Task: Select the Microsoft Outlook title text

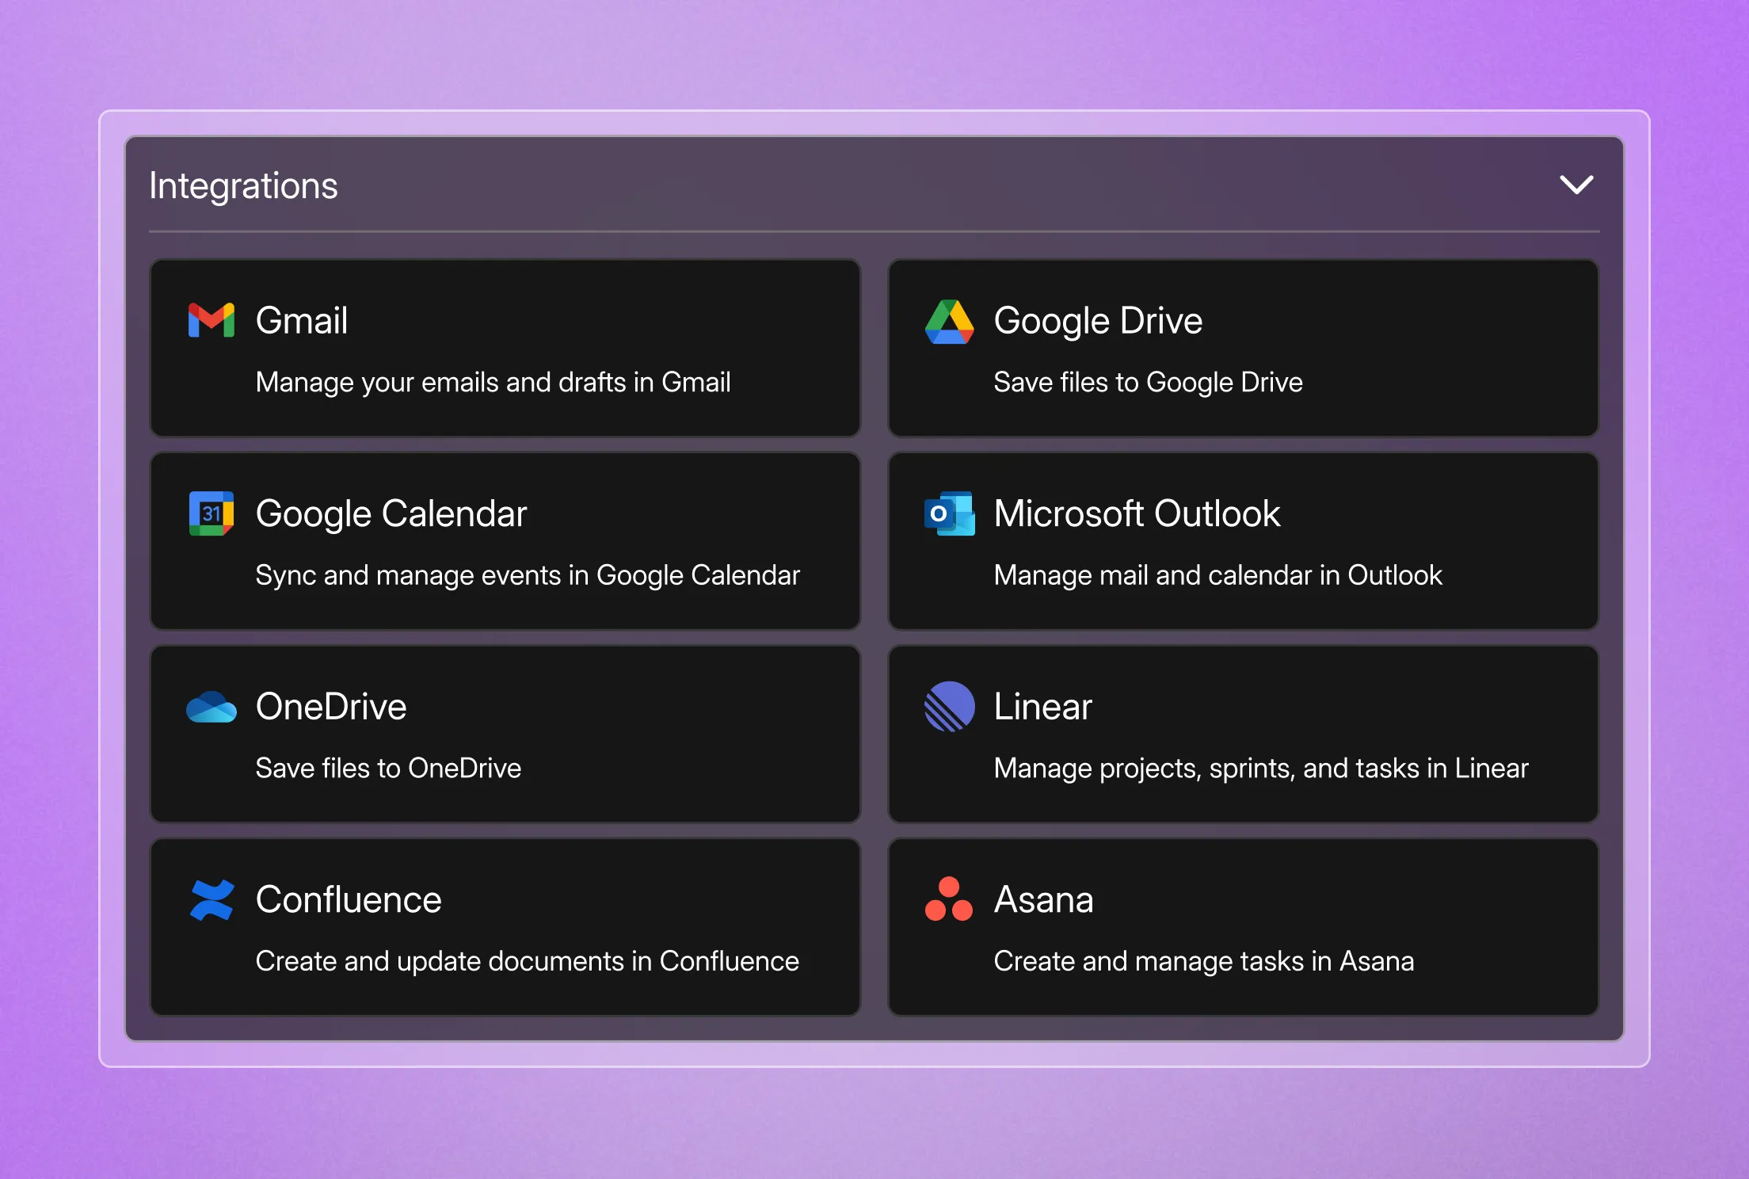Action: pos(1137,513)
